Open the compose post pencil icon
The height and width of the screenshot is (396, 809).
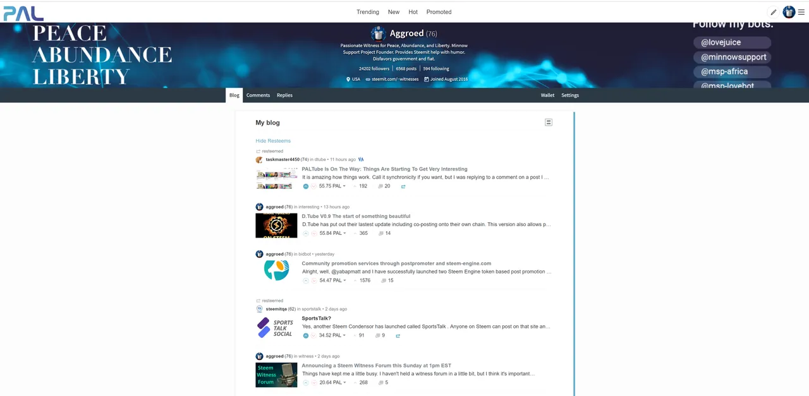click(773, 12)
